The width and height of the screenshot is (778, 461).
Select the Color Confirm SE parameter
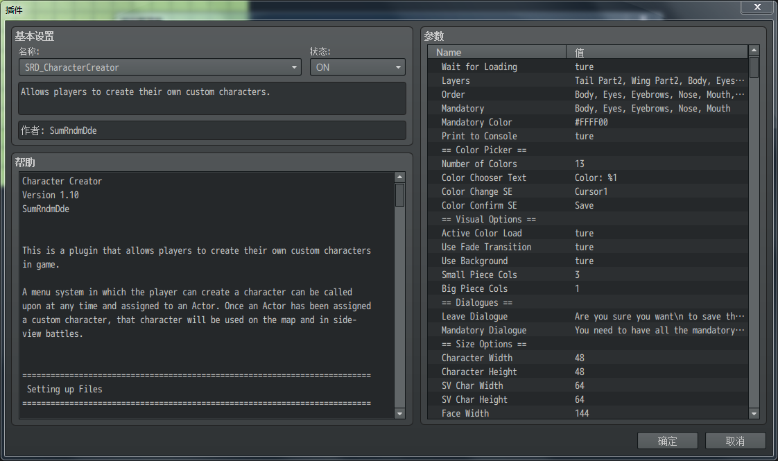tap(588, 205)
